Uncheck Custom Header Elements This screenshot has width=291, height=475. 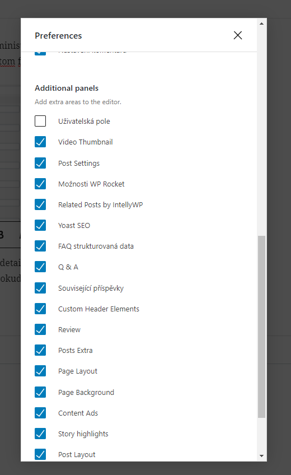pyautogui.click(x=40, y=309)
